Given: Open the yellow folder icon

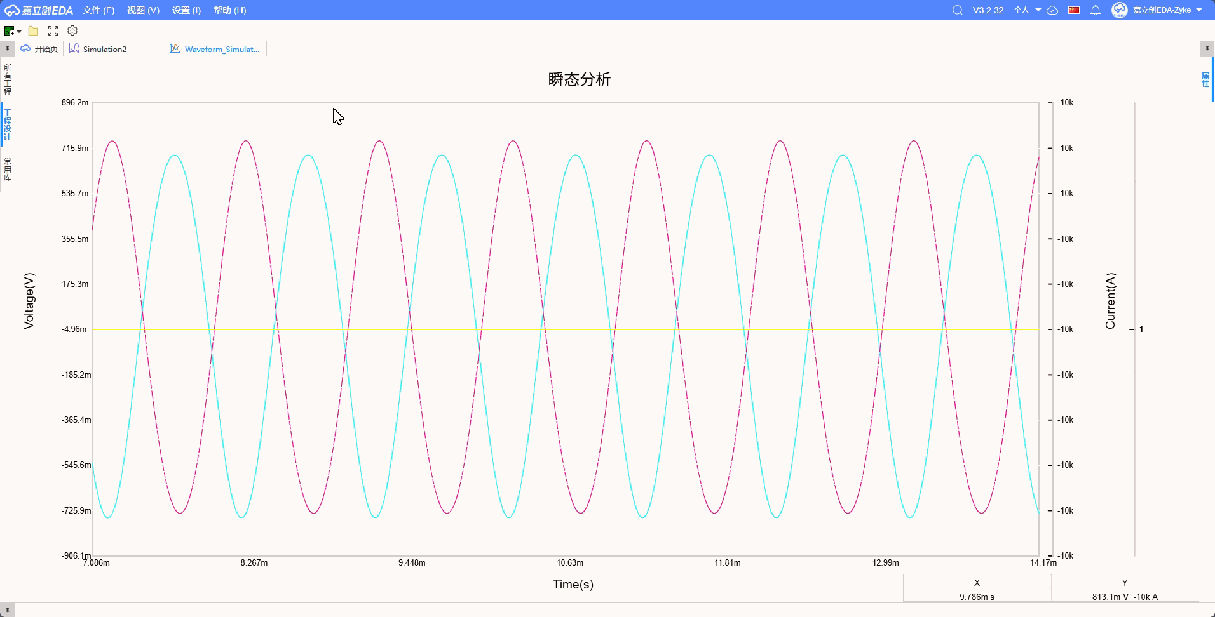Looking at the screenshot, I should 34,30.
